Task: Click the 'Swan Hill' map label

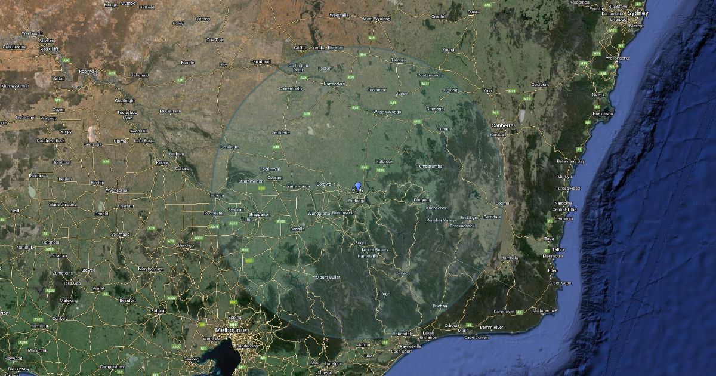Action: 138,131
